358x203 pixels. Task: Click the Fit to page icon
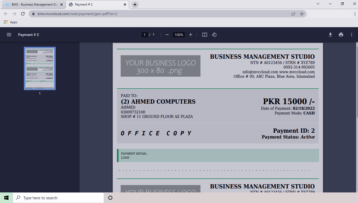(204, 35)
